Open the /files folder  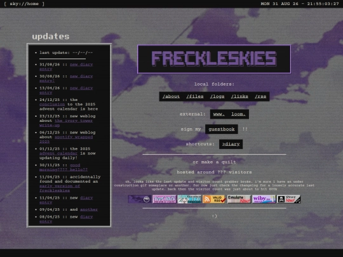(195, 96)
